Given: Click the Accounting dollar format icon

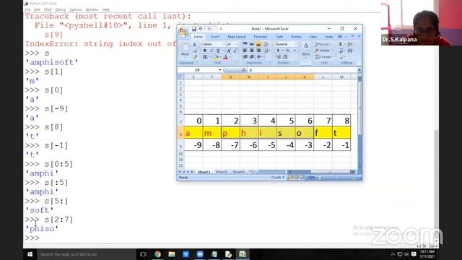Looking at the screenshot, I should tap(278, 51).
